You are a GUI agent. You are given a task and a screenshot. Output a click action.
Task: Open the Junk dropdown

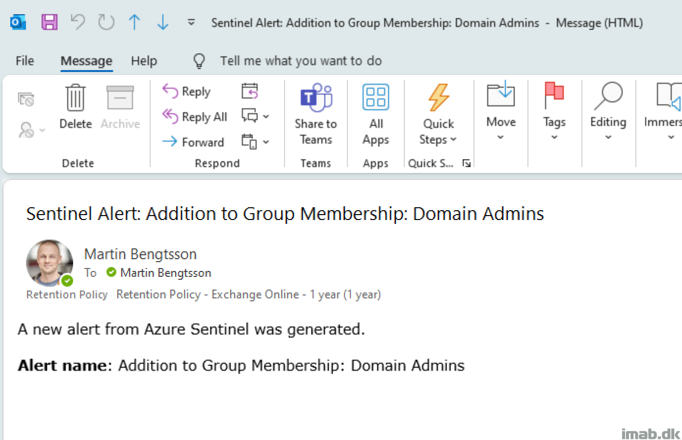(32, 130)
